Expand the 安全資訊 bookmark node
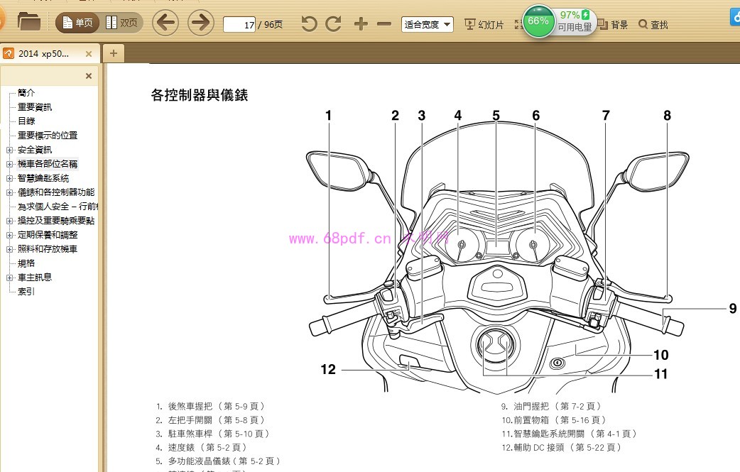 9,150
